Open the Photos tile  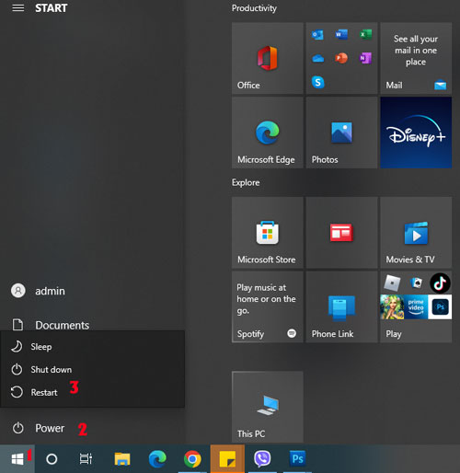pos(341,133)
